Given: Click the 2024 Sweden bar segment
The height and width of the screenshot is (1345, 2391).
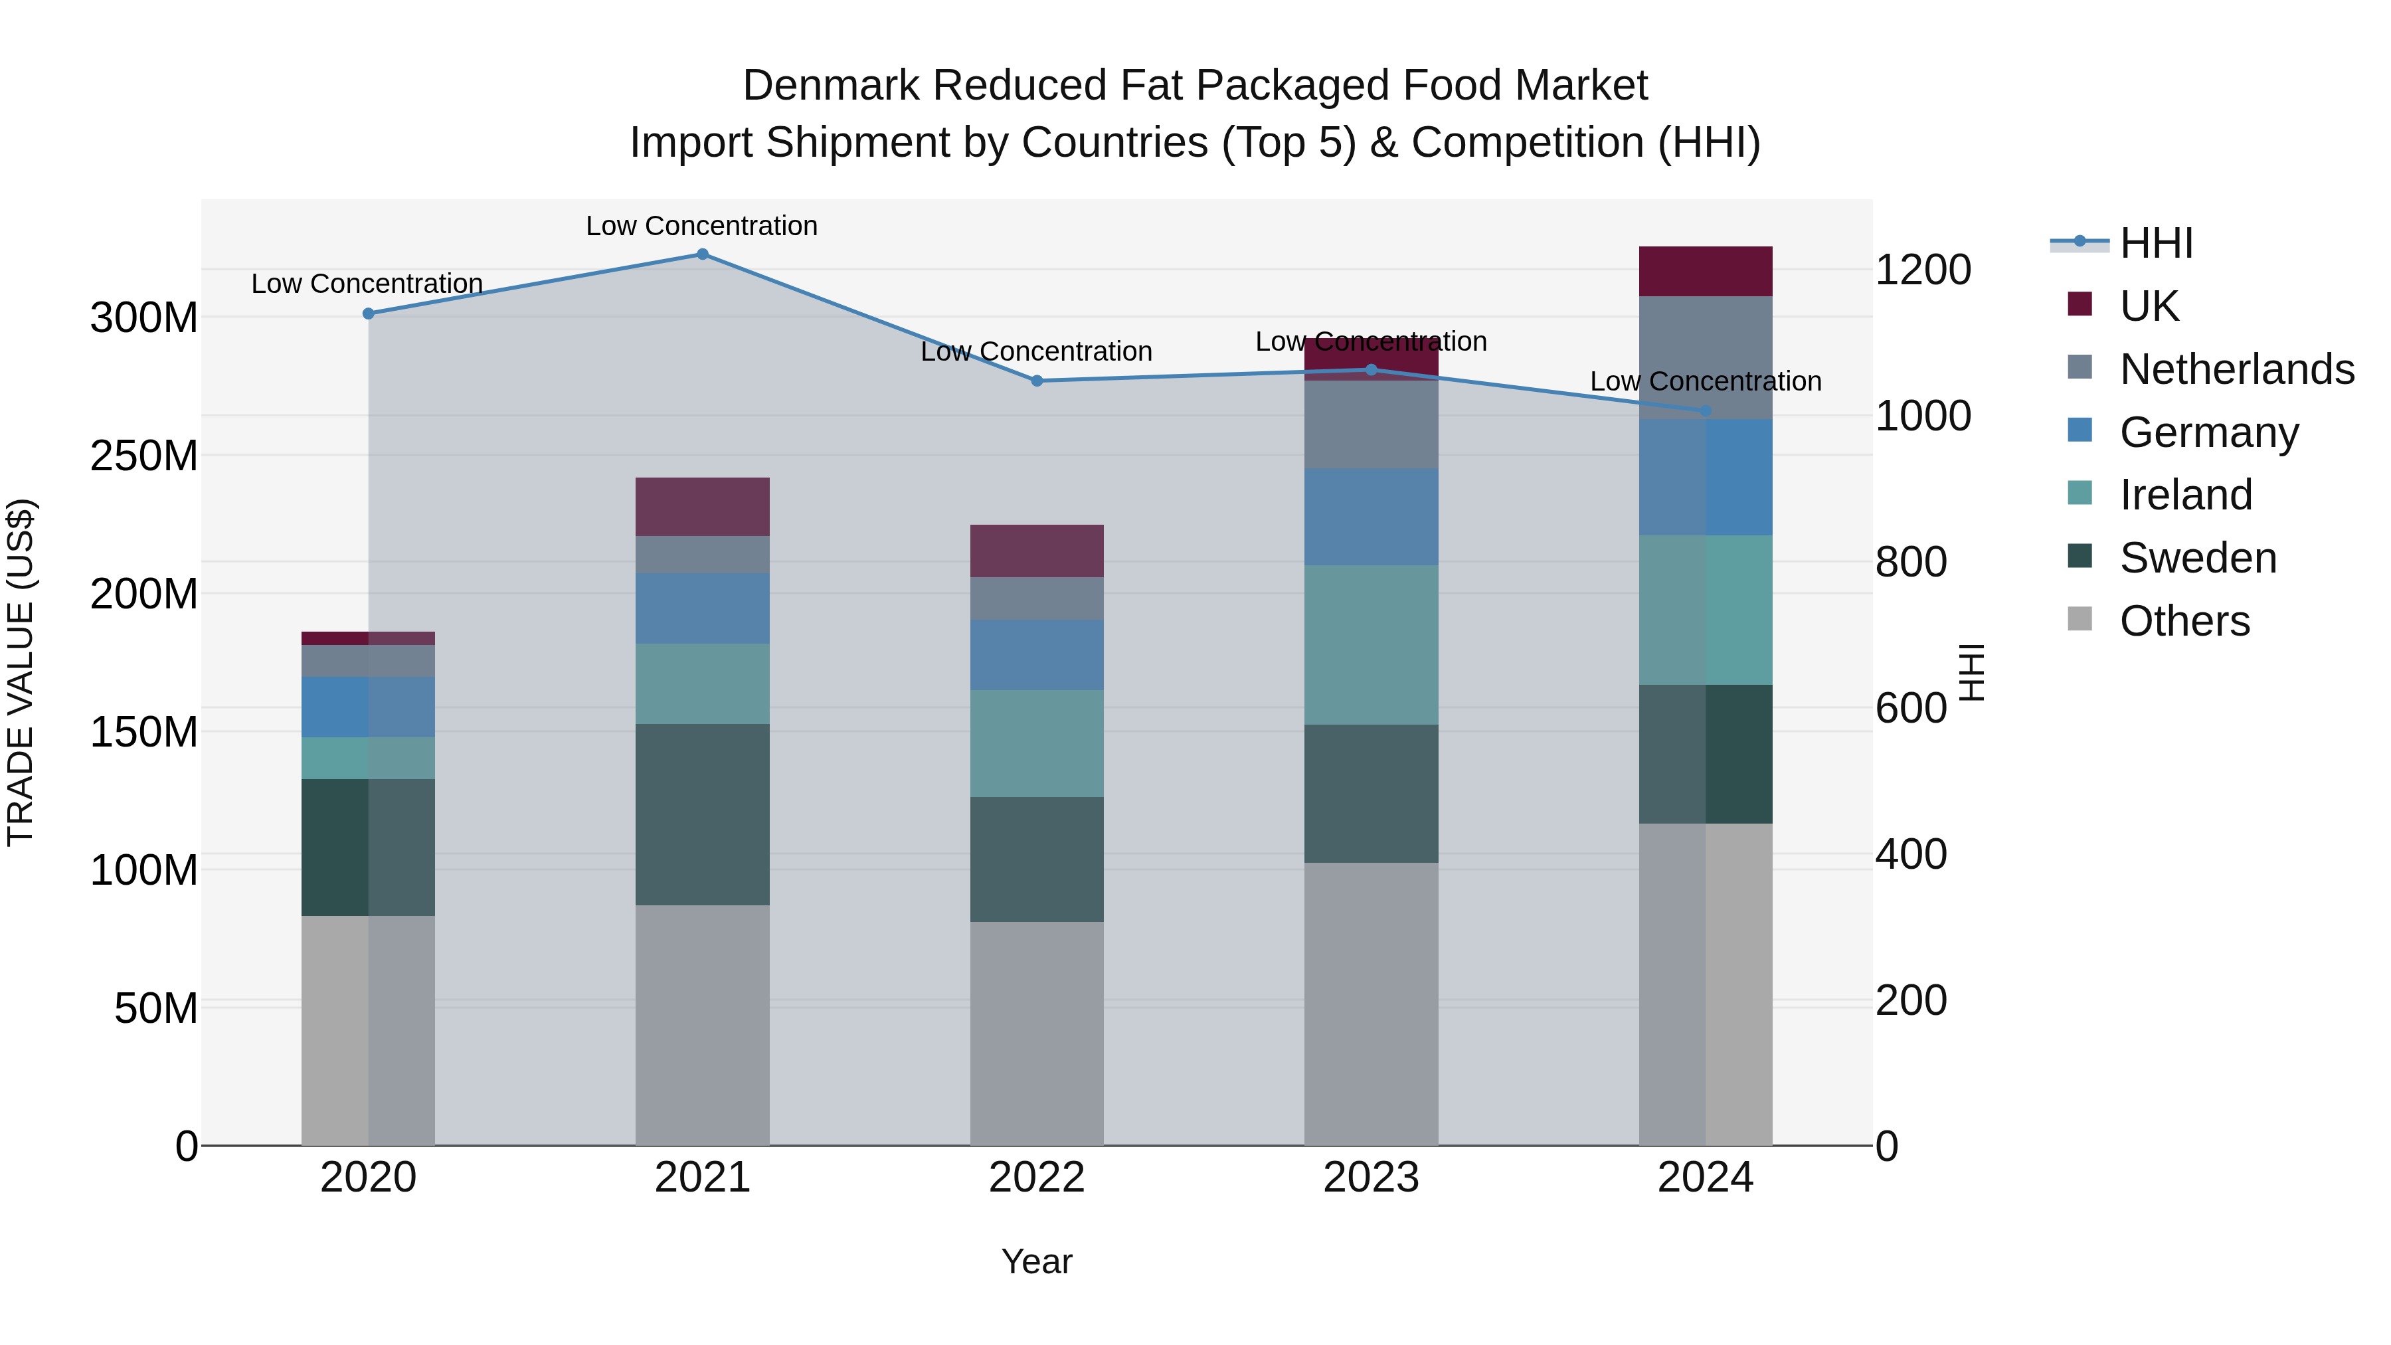Looking at the screenshot, I should point(1706,755).
